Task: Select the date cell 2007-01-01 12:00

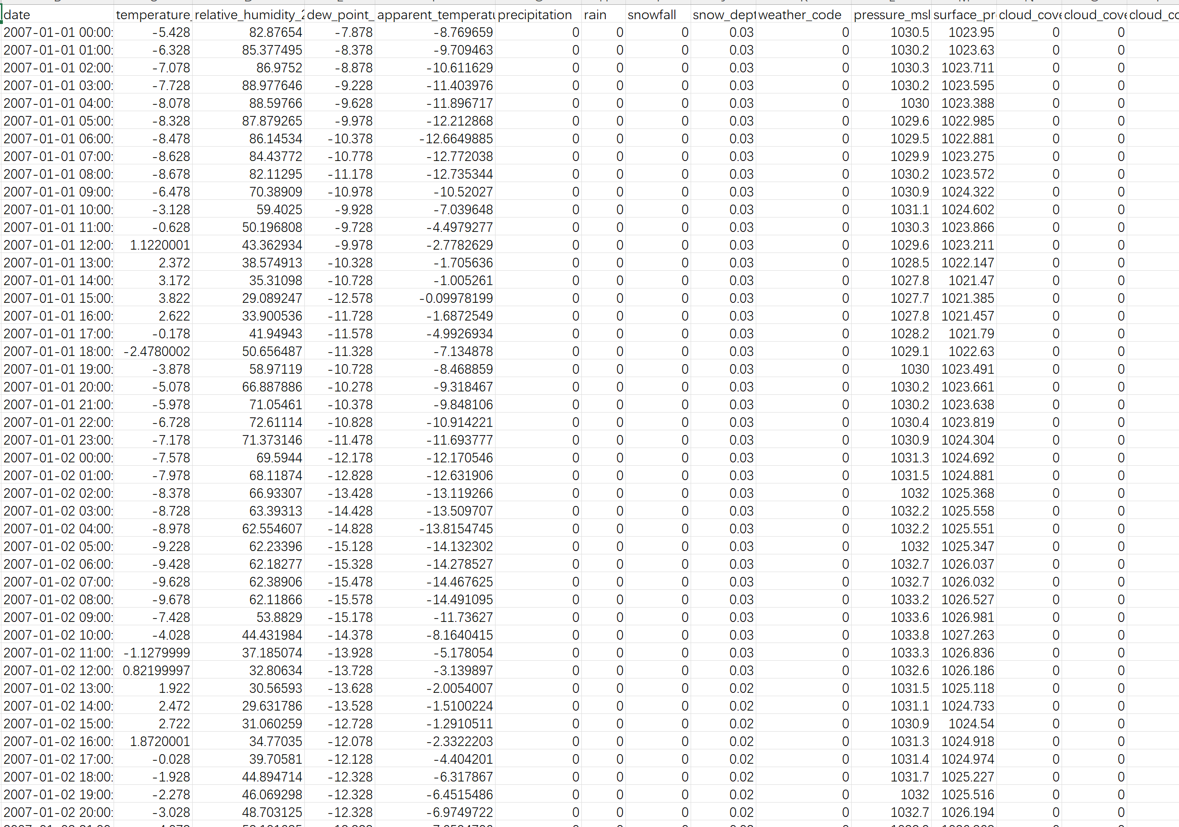Action: [x=58, y=245]
